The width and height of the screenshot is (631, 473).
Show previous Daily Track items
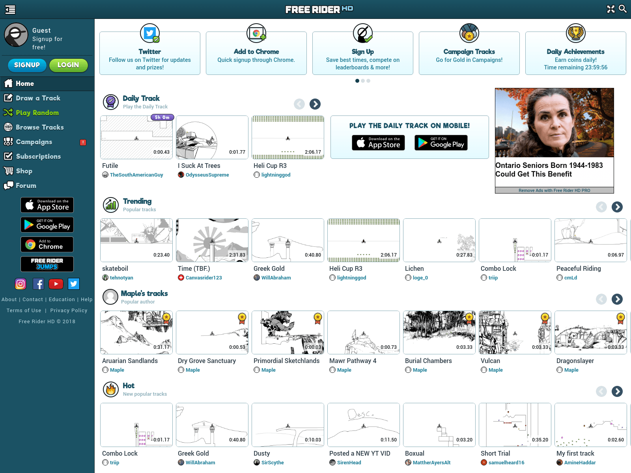[299, 104]
